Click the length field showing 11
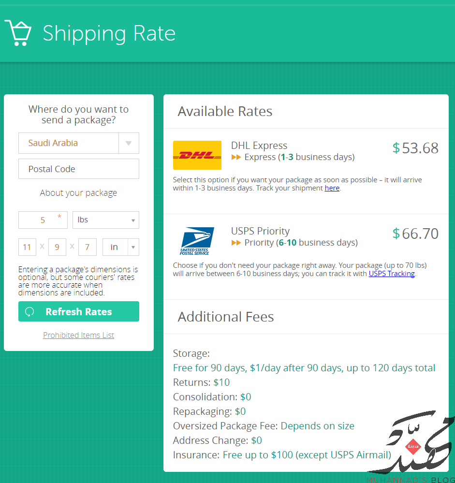The image size is (455, 483). coord(27,247)
